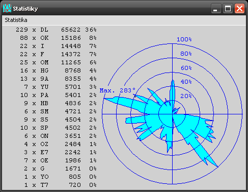Minimize the Statistiky window

pyautogui.click(x=216, y=8)
